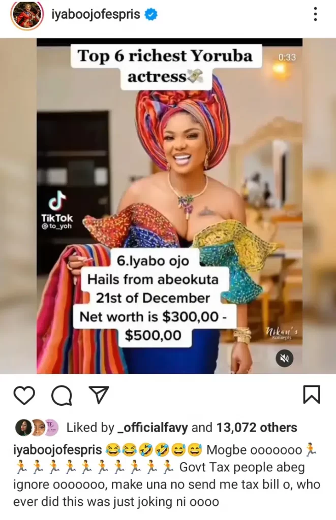View the list of 13,072 others

point(257,428)
